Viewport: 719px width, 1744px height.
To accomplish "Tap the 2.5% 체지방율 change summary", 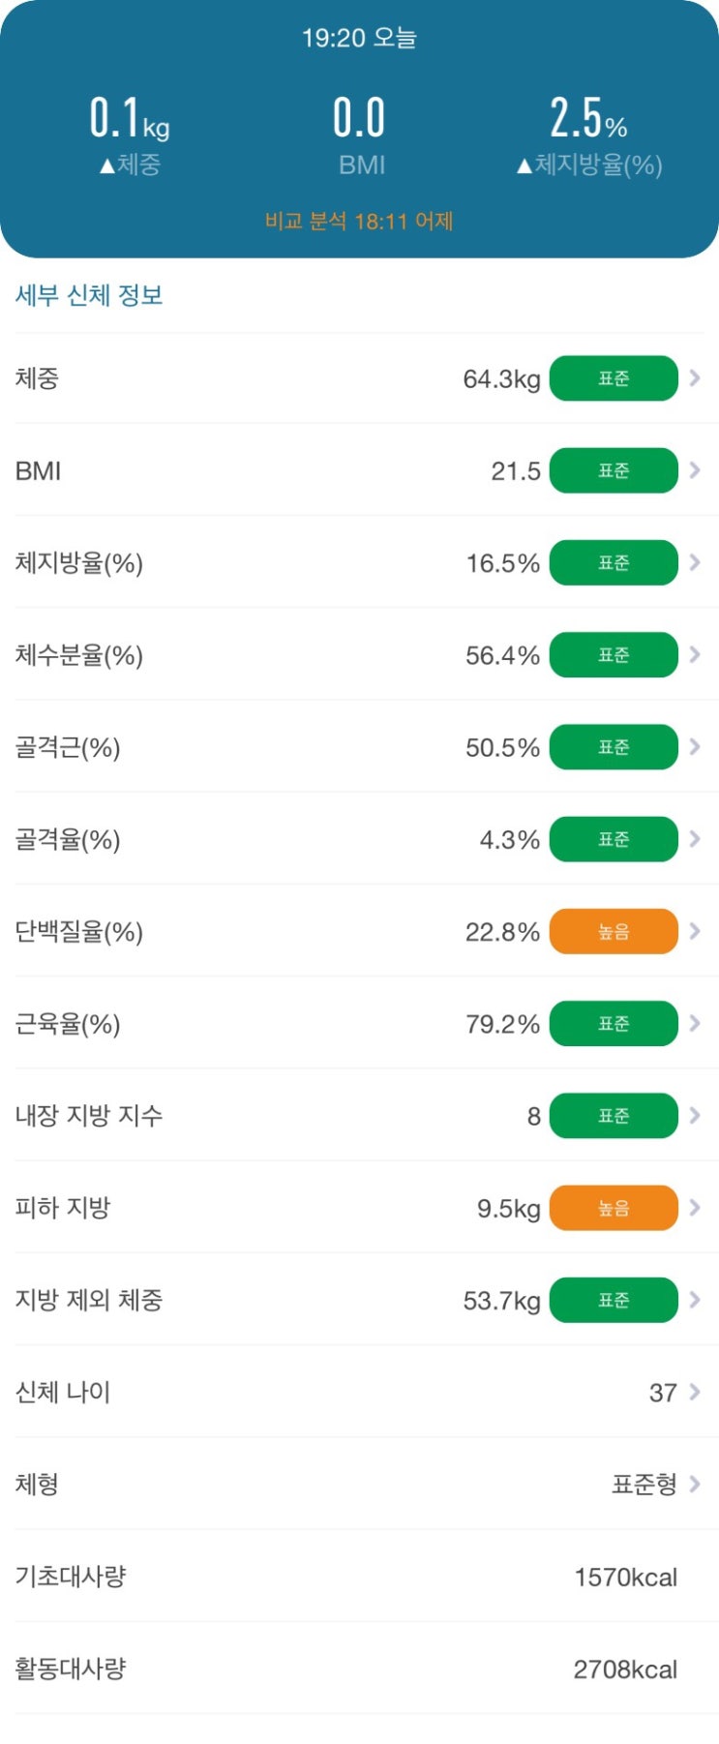I will (x=589, y=137).
